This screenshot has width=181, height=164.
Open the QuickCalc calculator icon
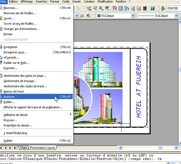pos(145,8)
